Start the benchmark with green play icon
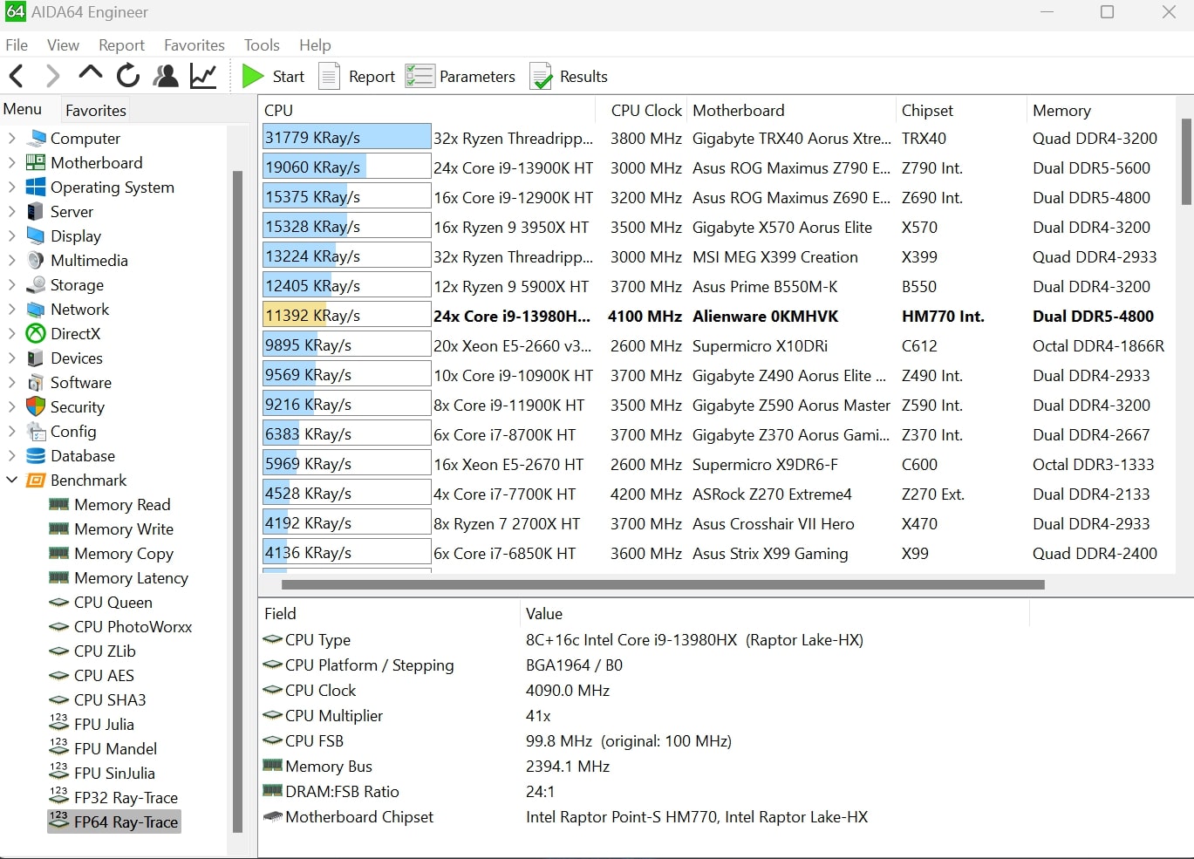This screenshot has height=859, width=1194. click(x=253, y=76)
